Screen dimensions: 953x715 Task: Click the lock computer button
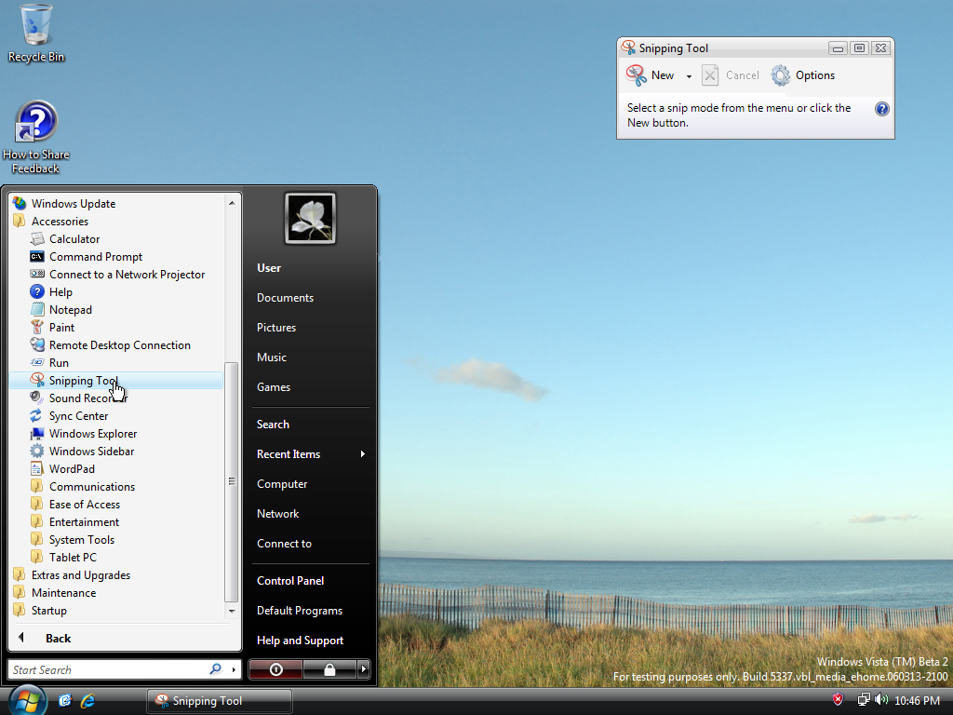coord(329,669)
